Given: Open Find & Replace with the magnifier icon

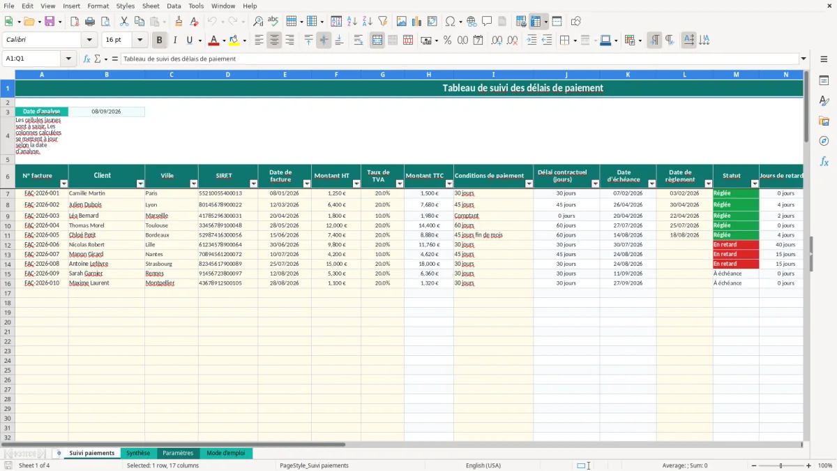Looking at the screenshot, I should (258, 22).
